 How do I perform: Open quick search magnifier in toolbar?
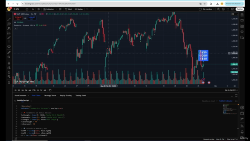[218, 9]
